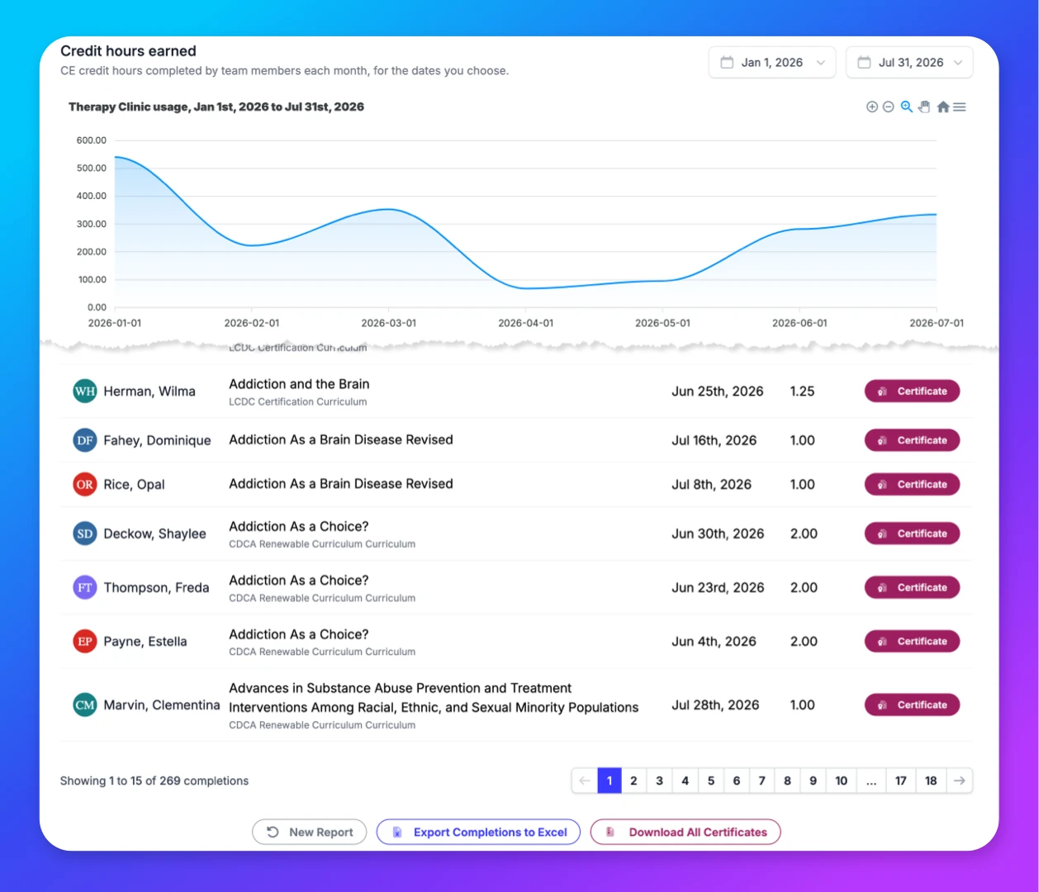
Task: Click the date Jul 28th, 2026
Action: [x=715, y=705]
